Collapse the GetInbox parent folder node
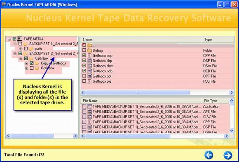The width and height of the screenshot is (239, 162). pyautogui.click(x=21, y=58)
